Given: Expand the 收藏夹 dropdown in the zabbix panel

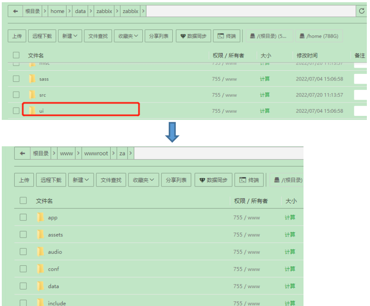Looking at the screenshot, I should tap(128, 36).
